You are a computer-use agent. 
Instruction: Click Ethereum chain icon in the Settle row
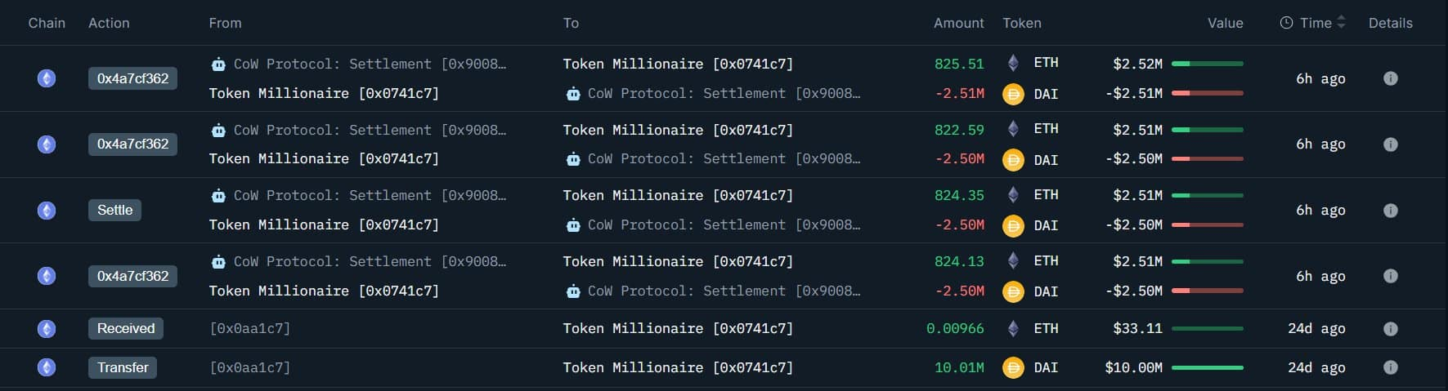[47, 211]
